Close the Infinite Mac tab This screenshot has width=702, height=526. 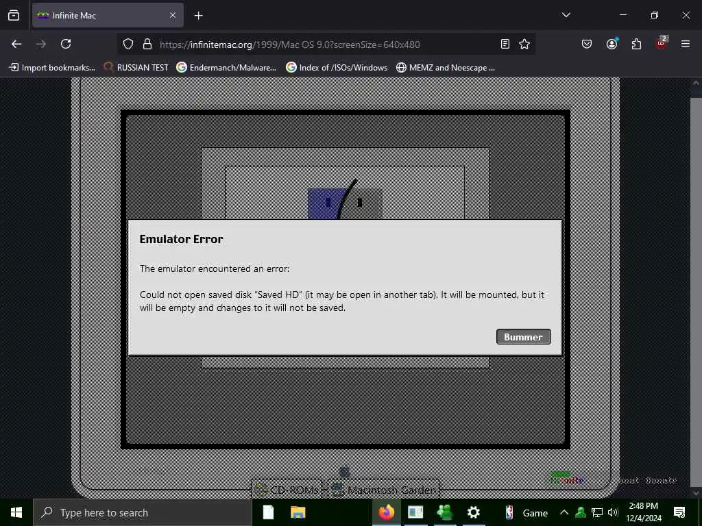pyautogui.click(x=173, y=16)
